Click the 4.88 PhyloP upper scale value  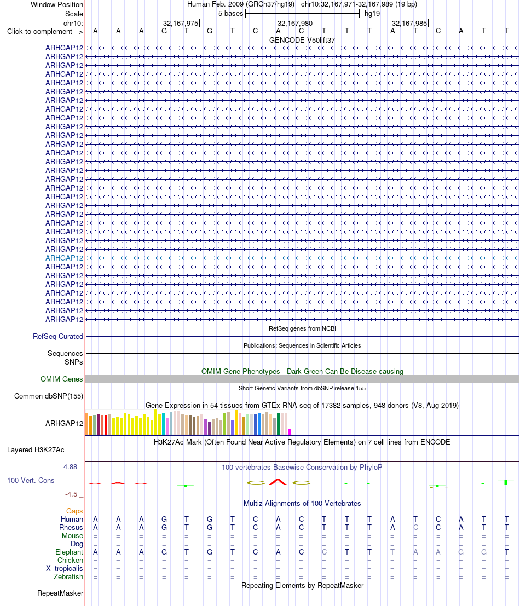tap(71, 467)
